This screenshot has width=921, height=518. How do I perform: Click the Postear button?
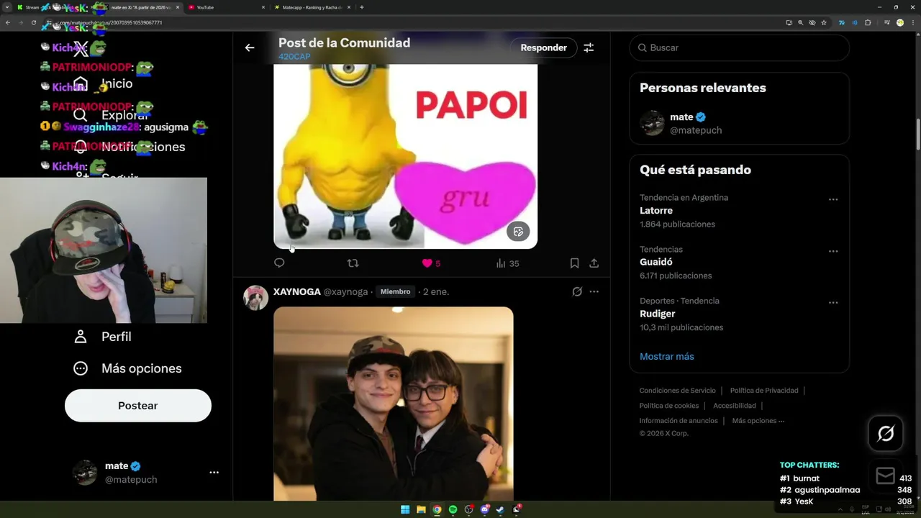[138, 406]
